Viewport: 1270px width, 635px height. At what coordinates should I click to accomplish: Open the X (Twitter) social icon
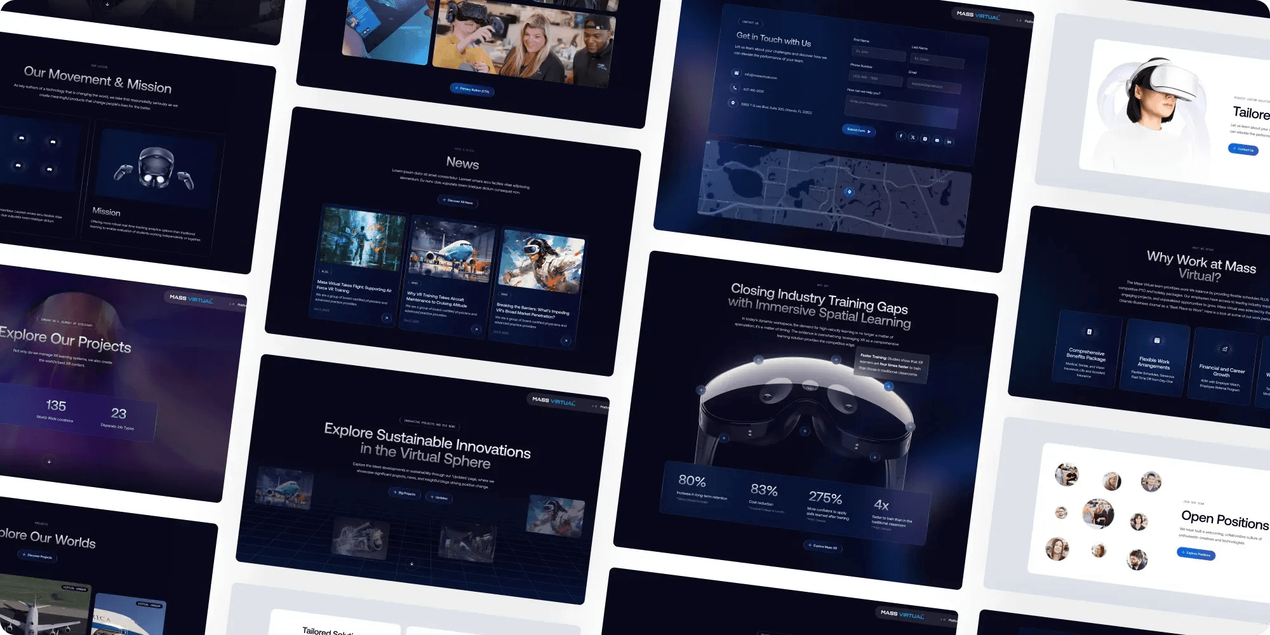(x=912, y=137)
